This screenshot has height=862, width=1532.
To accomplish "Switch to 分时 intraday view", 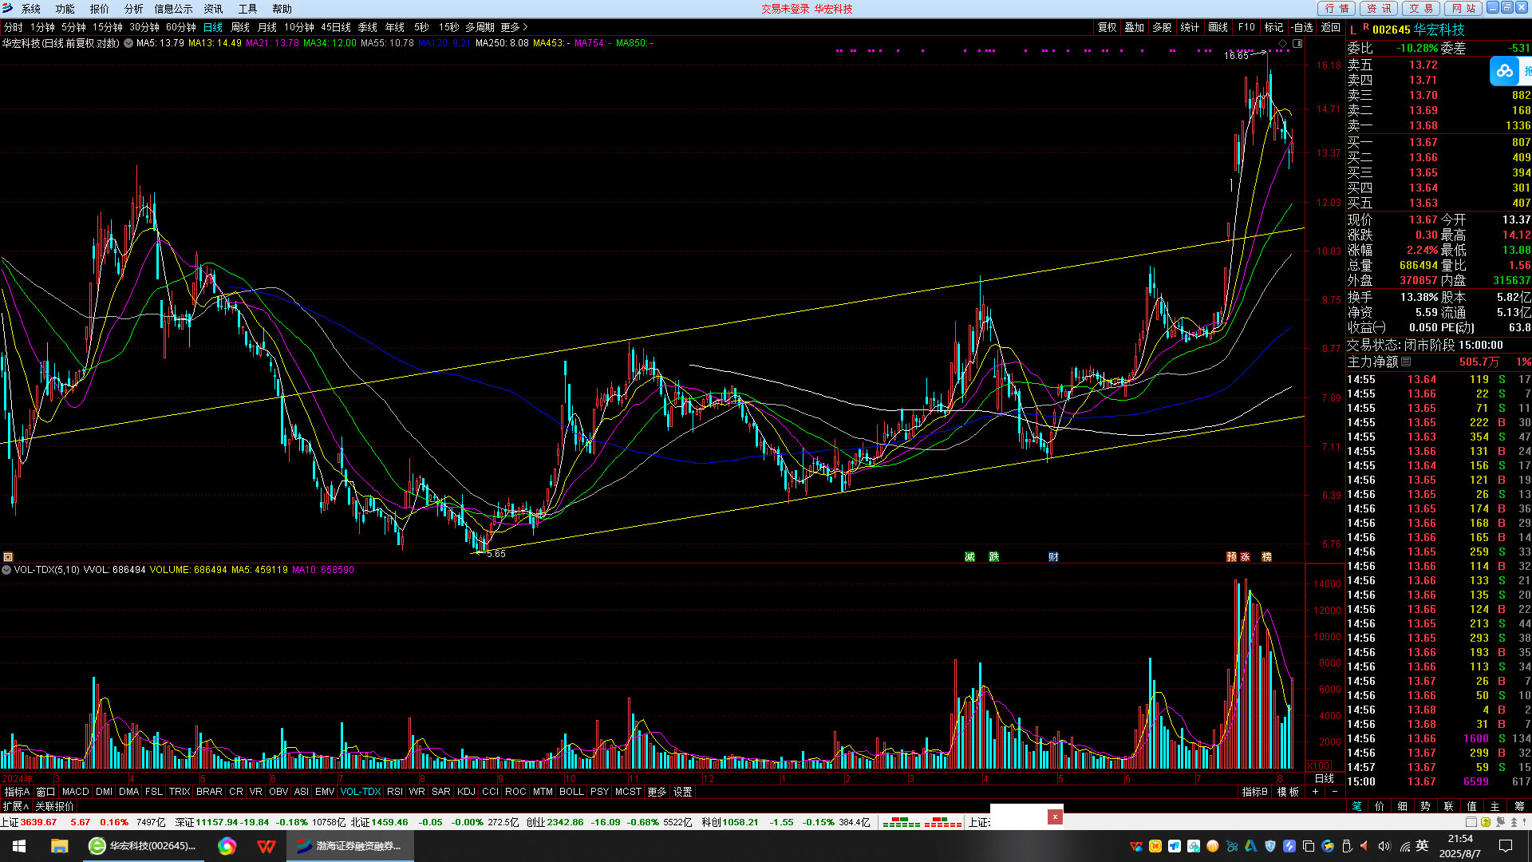I will click(14, 27).
